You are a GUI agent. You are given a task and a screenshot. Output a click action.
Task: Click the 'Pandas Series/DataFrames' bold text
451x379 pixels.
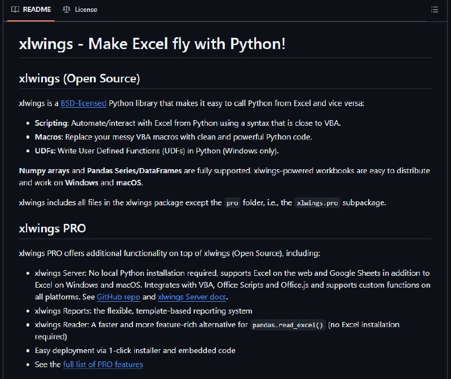coord(134,171)
